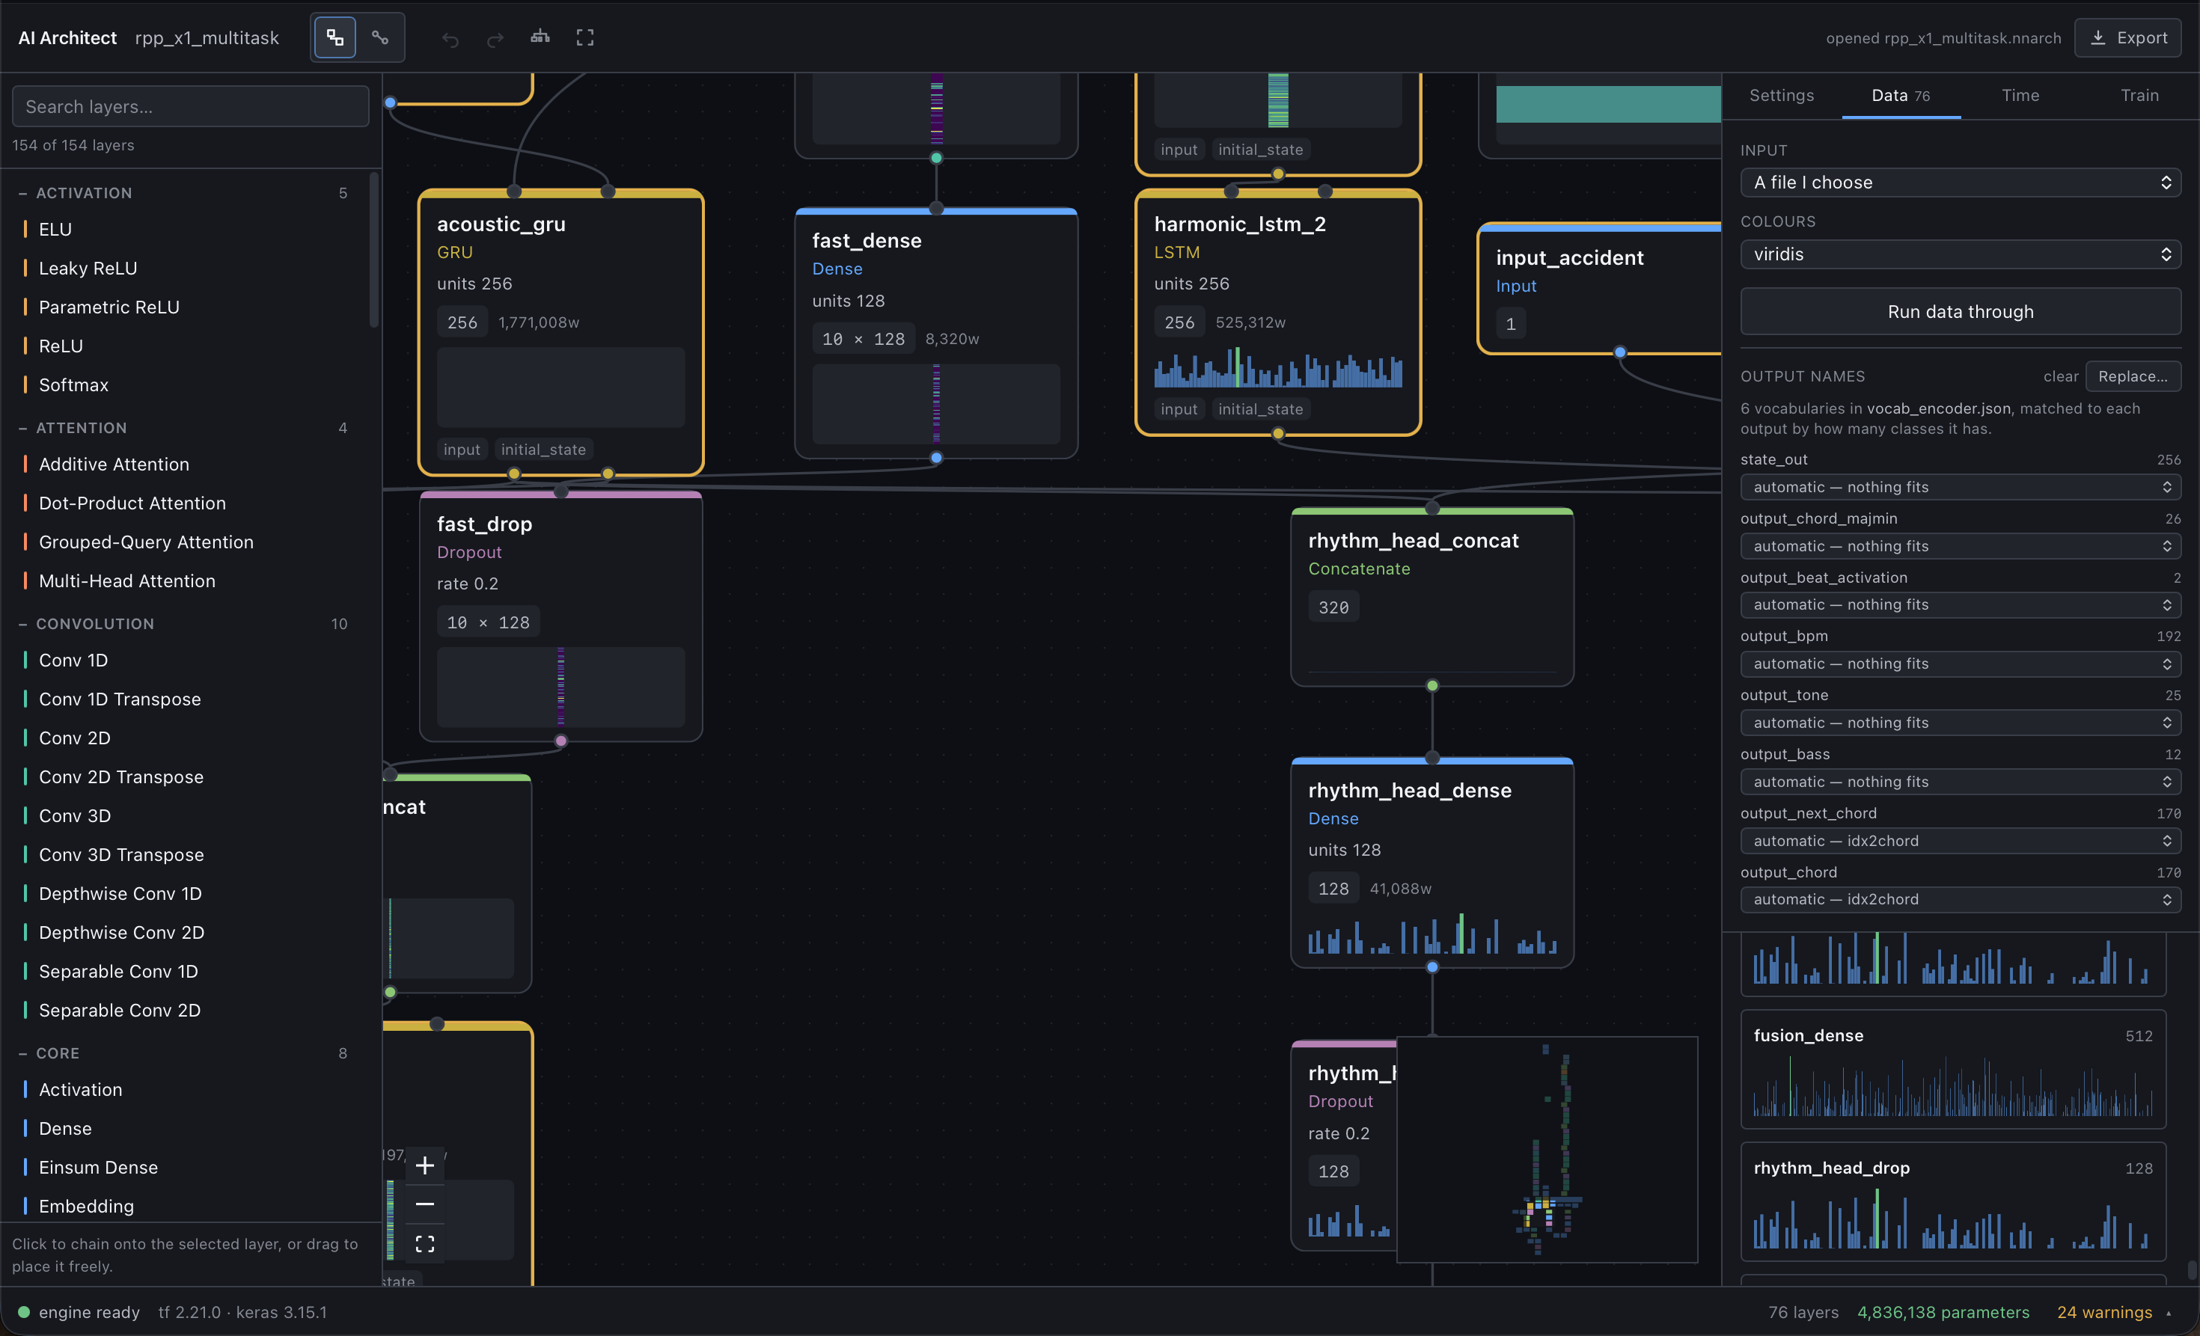
Task: Click the auto-arrange graph icon
Action: [x=540, y=37]
